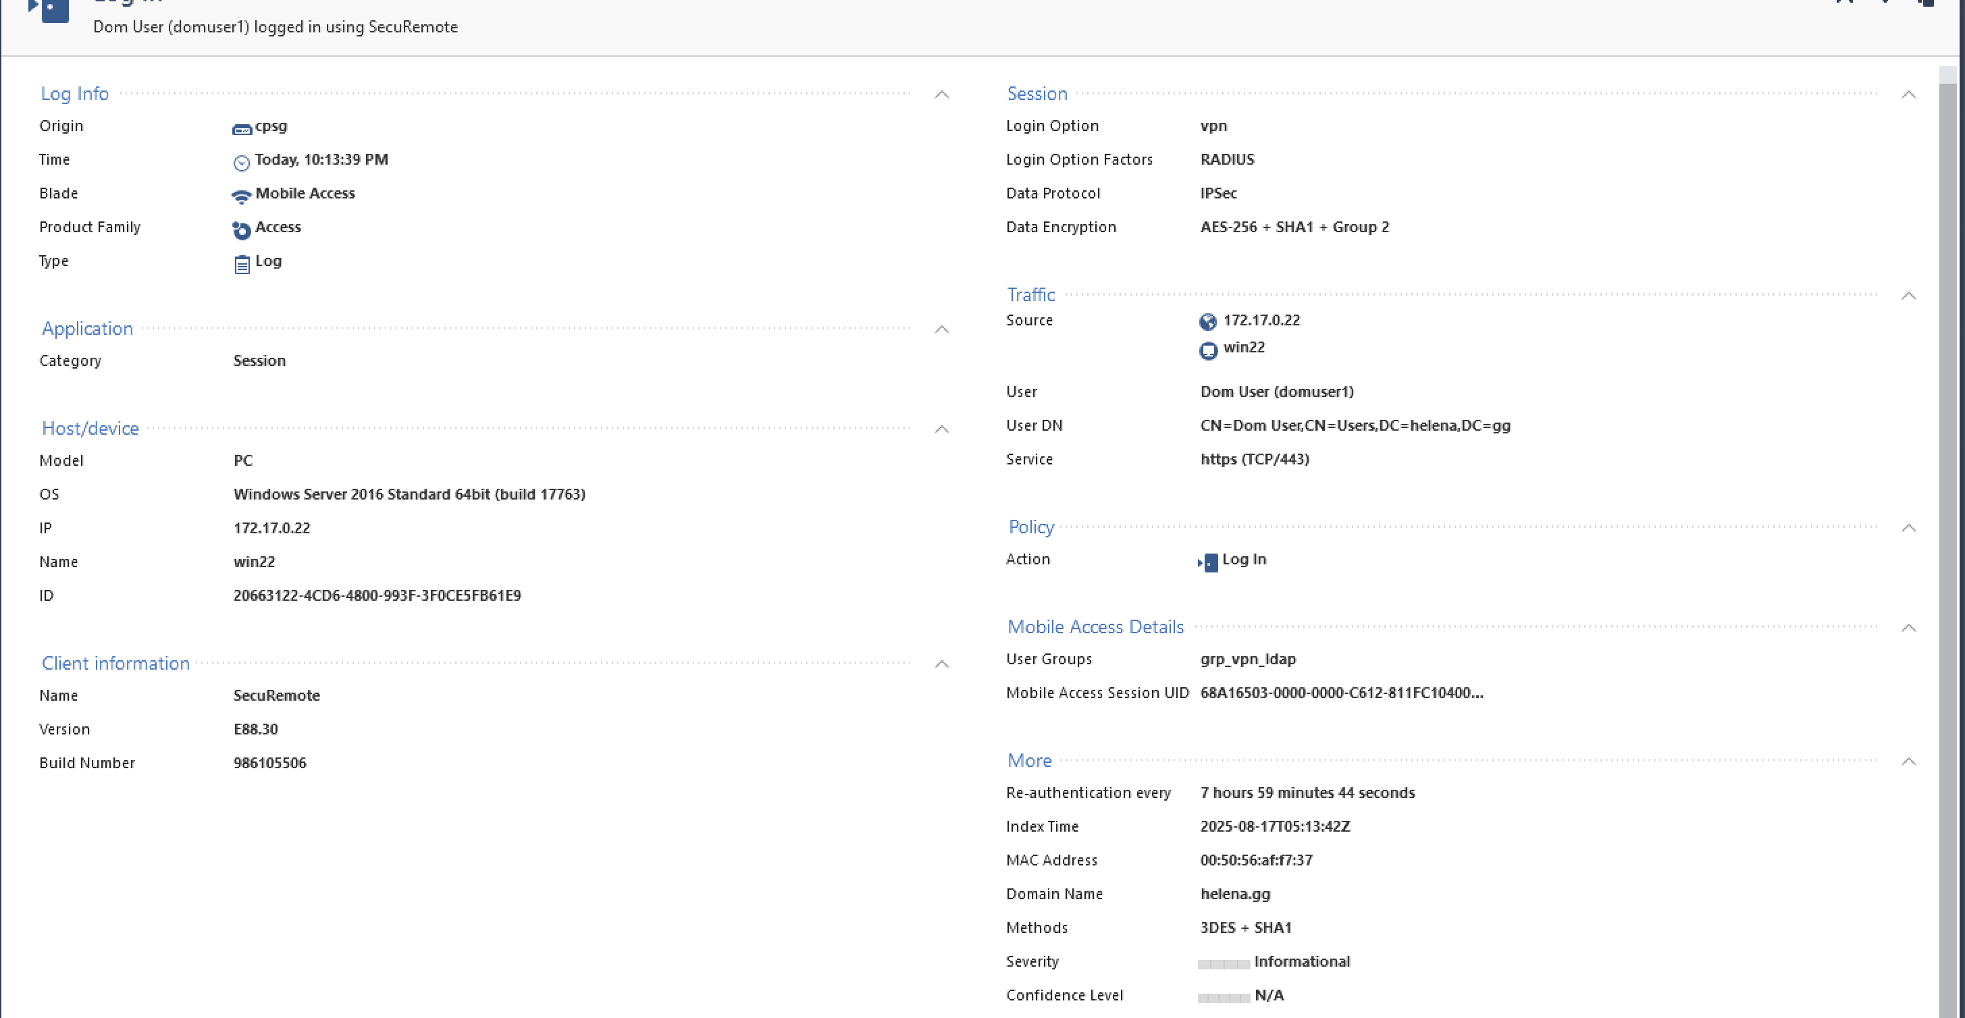Click the Log type document icon
The image size is (1965, 1018).
tap(241, 264)
